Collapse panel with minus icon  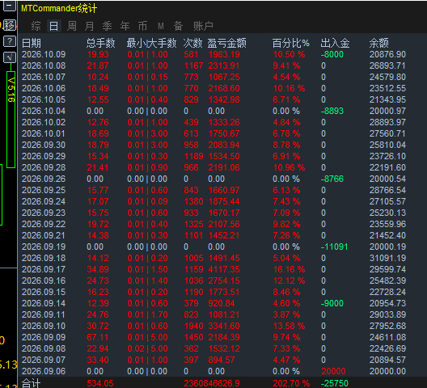pos(10,6)
